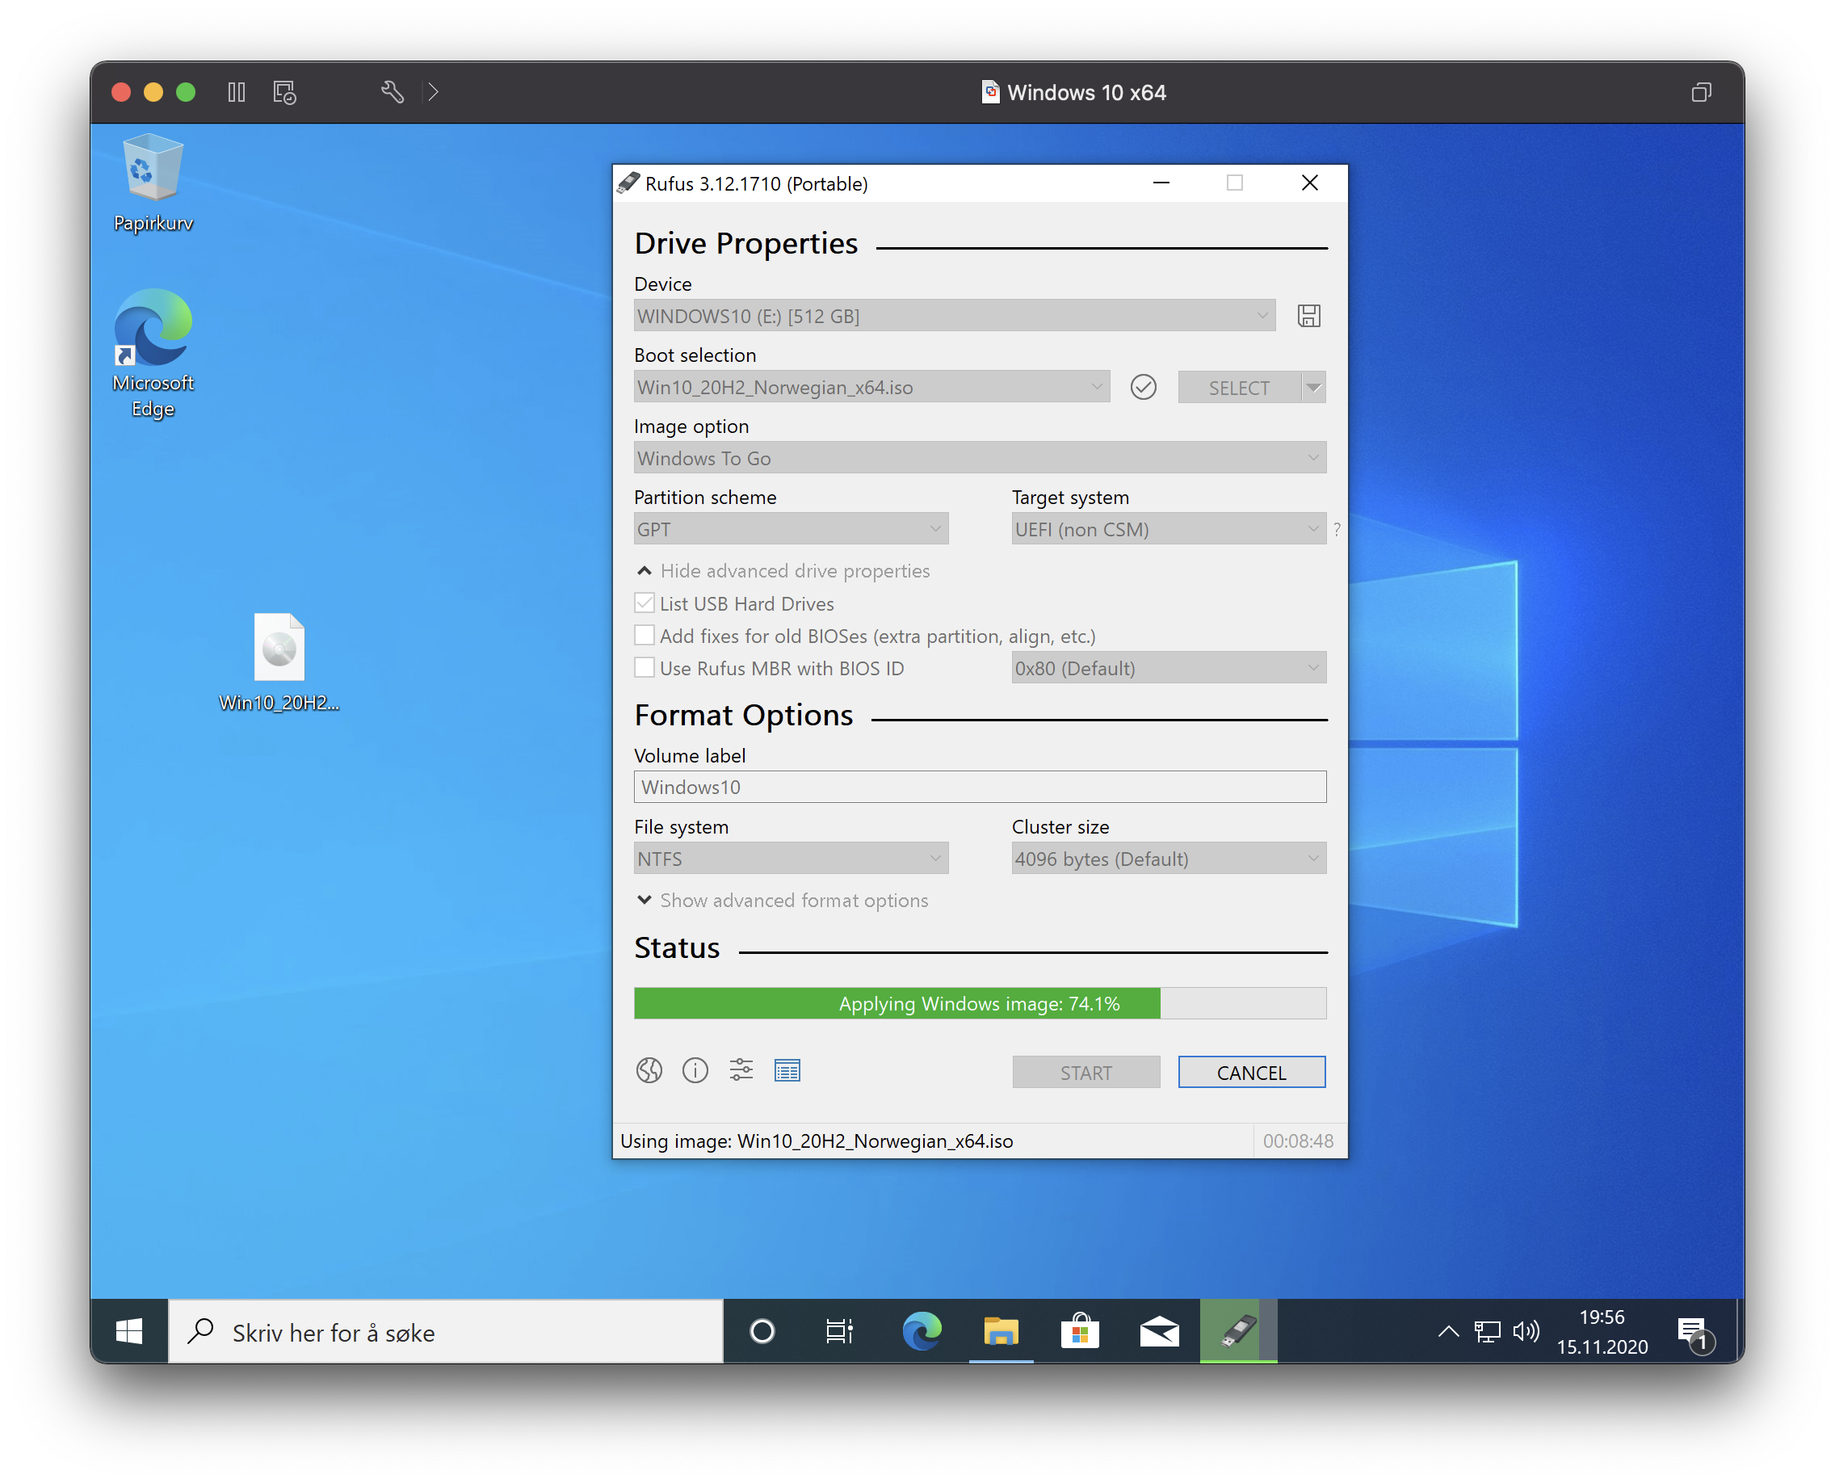The width and height of the screenshot is (1835, 1483).
Task: Click the volume speaker tray icon
Action: pyautogui.click(x=1526, y=1331)
